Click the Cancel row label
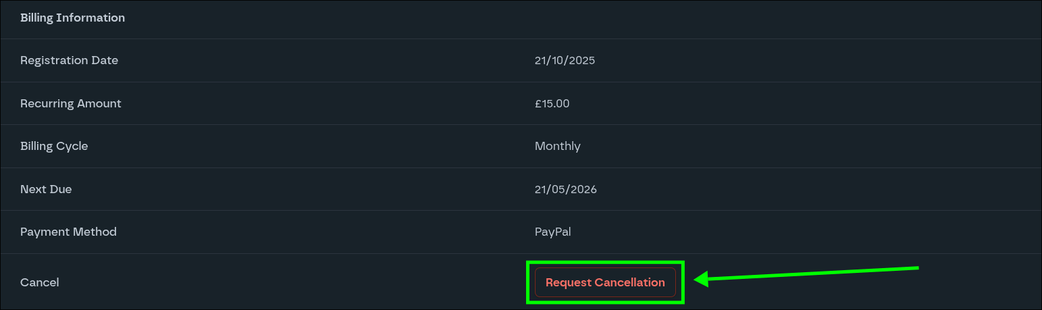The width and height of the screenshot is (1042, 310). click(x=39, y=282)
